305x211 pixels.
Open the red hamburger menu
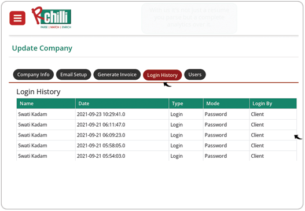17,18
